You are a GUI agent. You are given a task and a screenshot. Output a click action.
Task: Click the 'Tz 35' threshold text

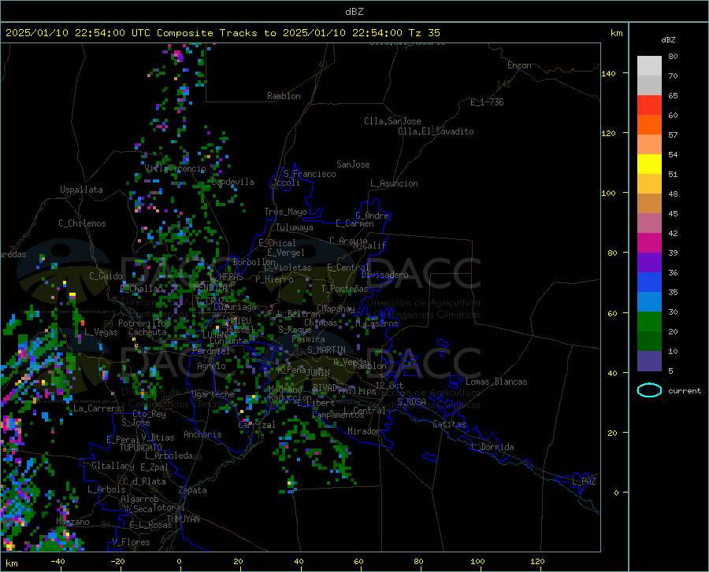coord(424,32)
